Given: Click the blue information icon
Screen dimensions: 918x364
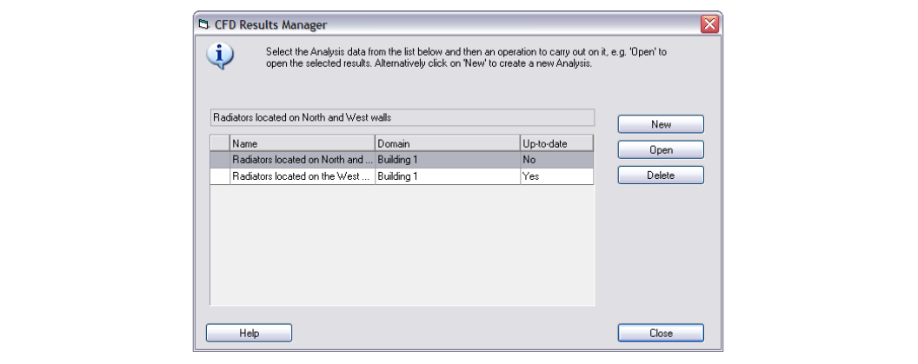Looking at the screenshot, I should 219,56.
